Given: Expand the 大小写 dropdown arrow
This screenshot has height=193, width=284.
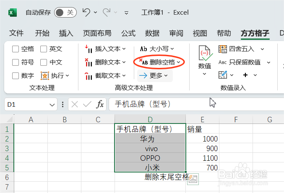Looking at the screenshot, I should point(172,49).
